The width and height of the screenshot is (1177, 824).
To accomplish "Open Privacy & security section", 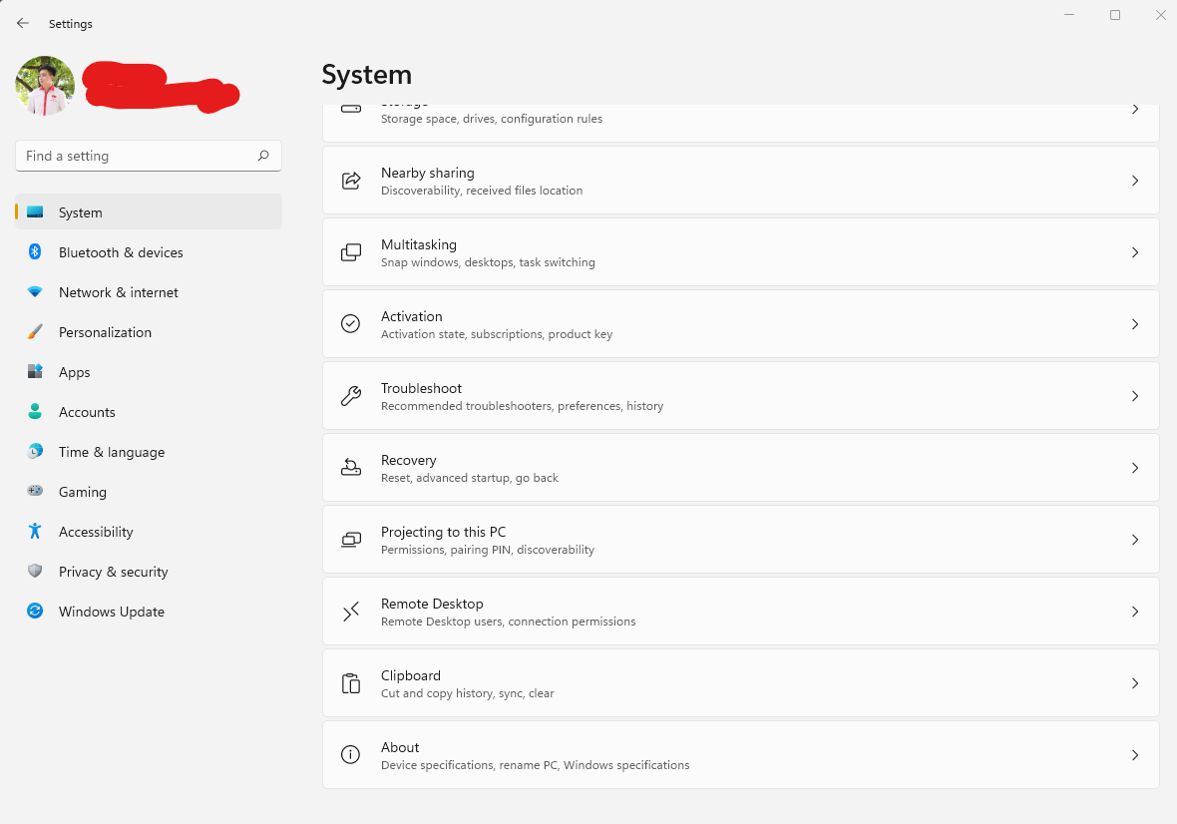I will (x=113, y=572).
